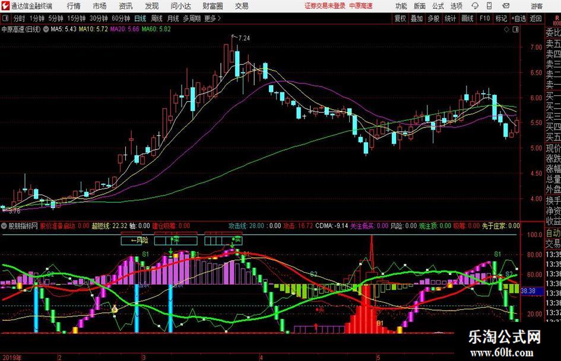The width and height of the screenshot is (561, 361).
Task: Select the 日线 daily chart tab
Action: [140, 18]
